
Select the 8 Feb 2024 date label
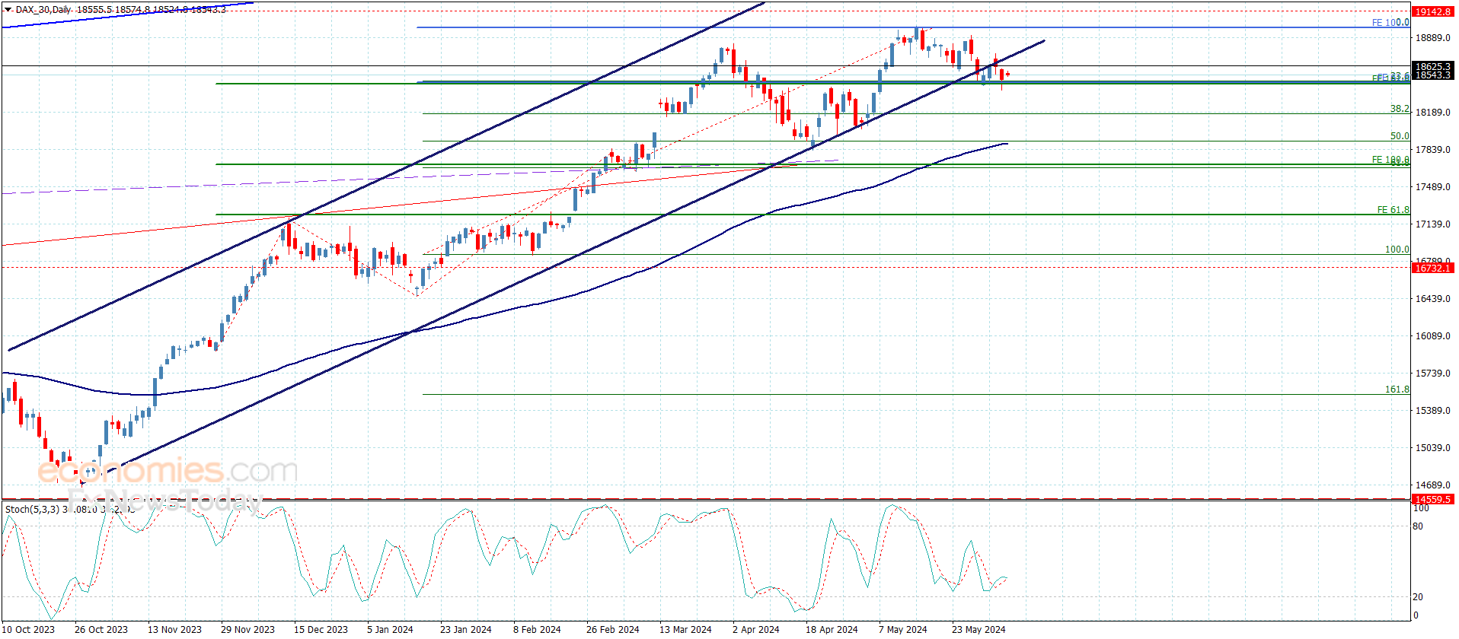(x=537, y=629)
